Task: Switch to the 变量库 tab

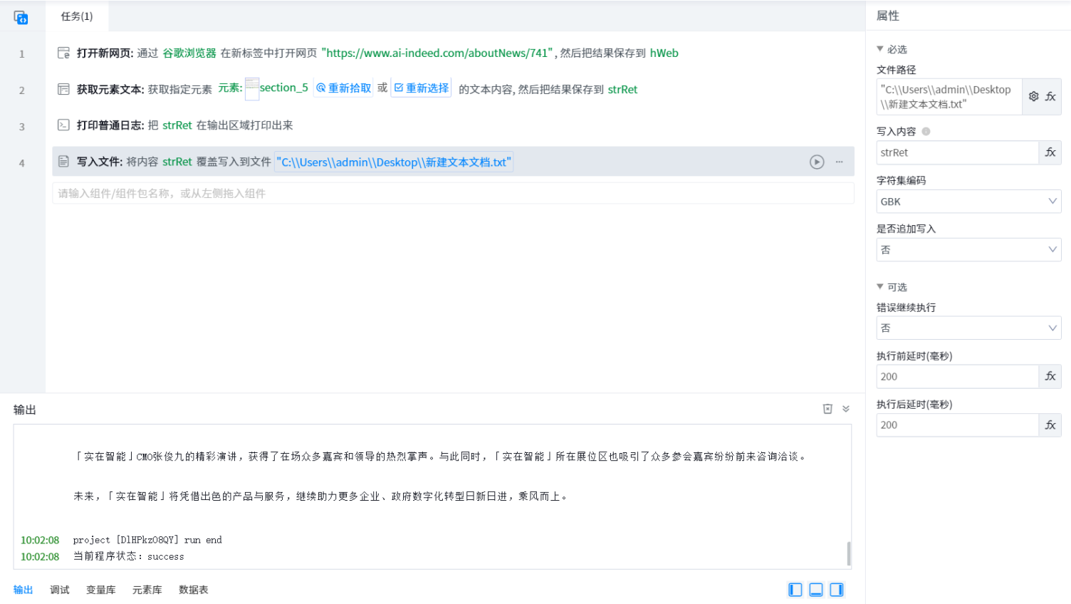Action: (100, 590)
